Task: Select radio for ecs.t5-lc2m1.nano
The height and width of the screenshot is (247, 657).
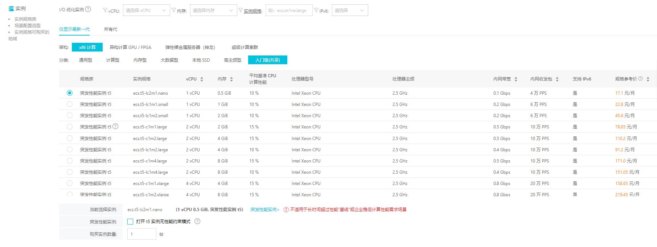Action: (x=70, y=93)
